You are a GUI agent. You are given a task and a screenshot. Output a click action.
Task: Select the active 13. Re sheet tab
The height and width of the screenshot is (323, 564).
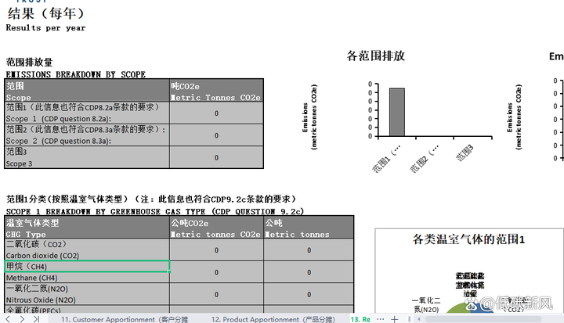[x=360, y=319]
